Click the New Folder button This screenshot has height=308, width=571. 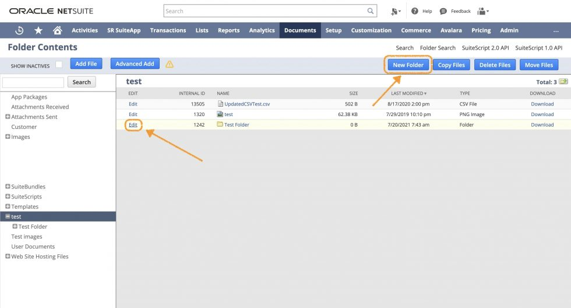(408, 65)
